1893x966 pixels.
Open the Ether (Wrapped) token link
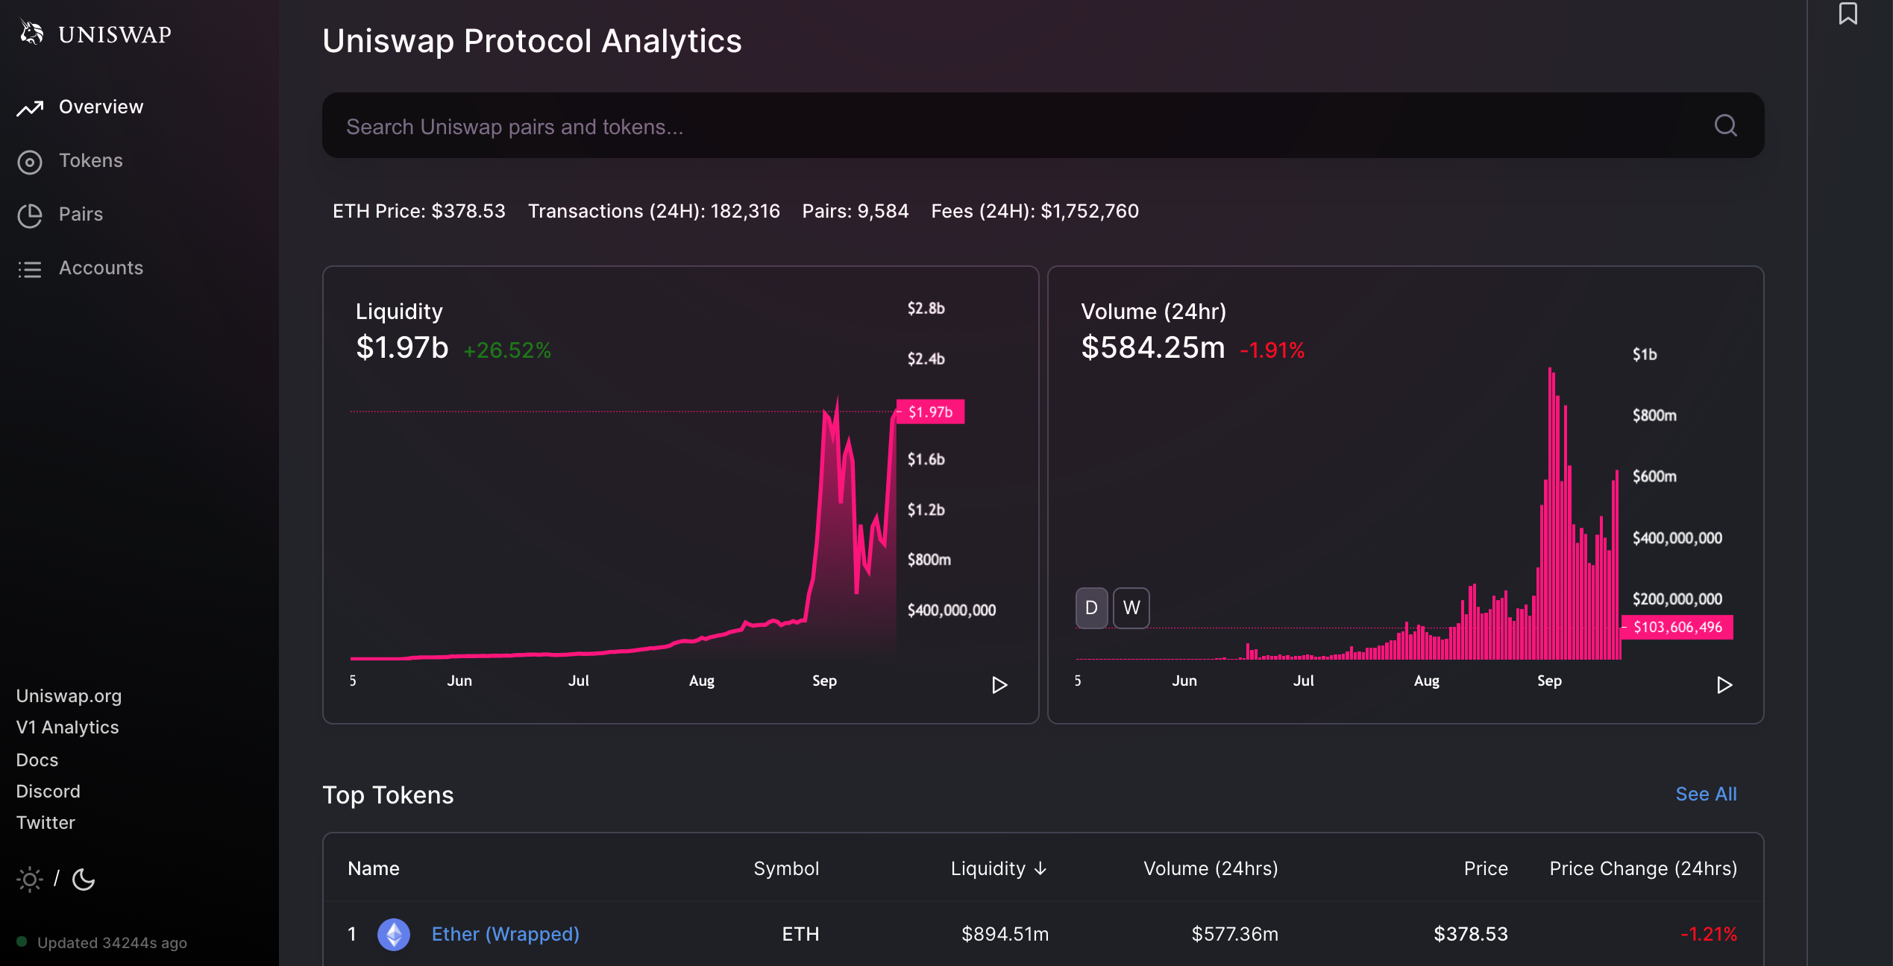505,934
